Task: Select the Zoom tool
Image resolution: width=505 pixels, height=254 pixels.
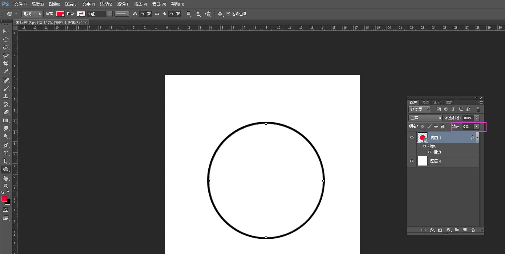Action: pyautogui.click(x=6, y=186)
